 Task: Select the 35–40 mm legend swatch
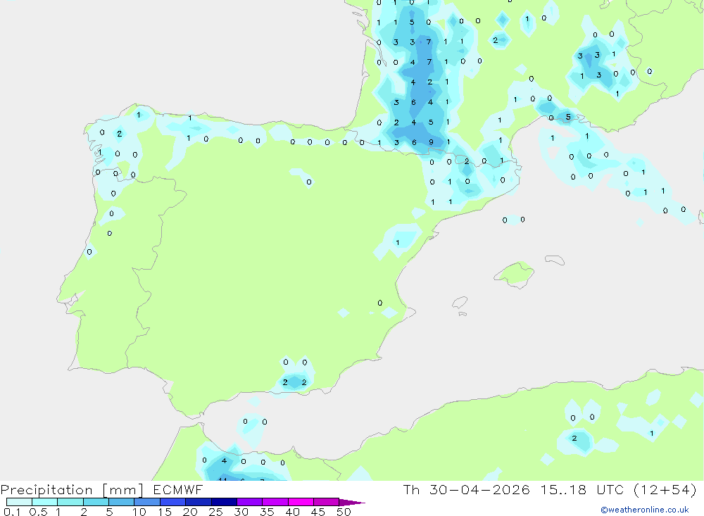(x=275, y=502)
